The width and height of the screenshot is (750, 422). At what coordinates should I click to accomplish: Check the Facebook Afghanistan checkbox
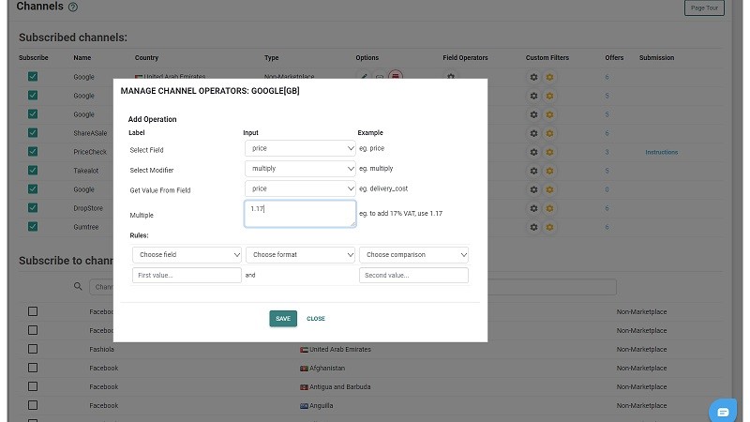point(33,368)
